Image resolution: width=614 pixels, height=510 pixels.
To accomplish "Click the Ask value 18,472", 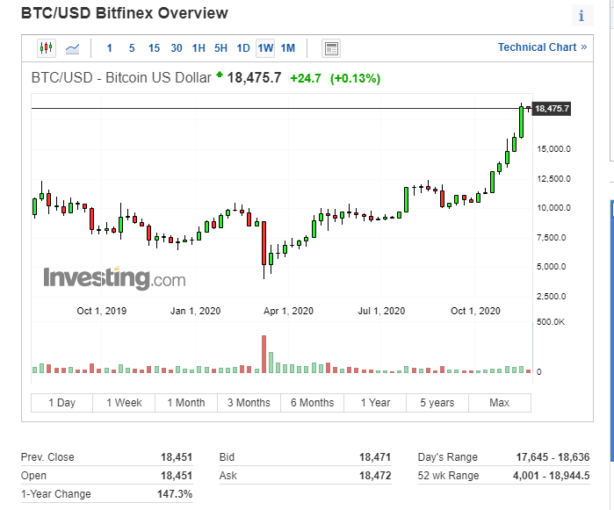I will [375, 476].
